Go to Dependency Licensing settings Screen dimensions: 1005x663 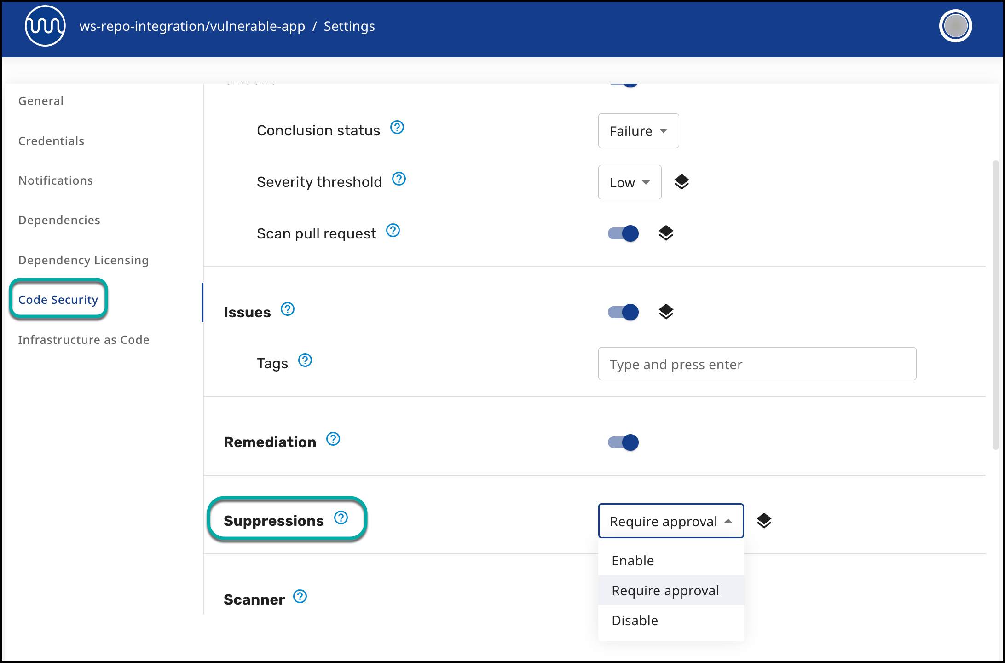point(83,260)
